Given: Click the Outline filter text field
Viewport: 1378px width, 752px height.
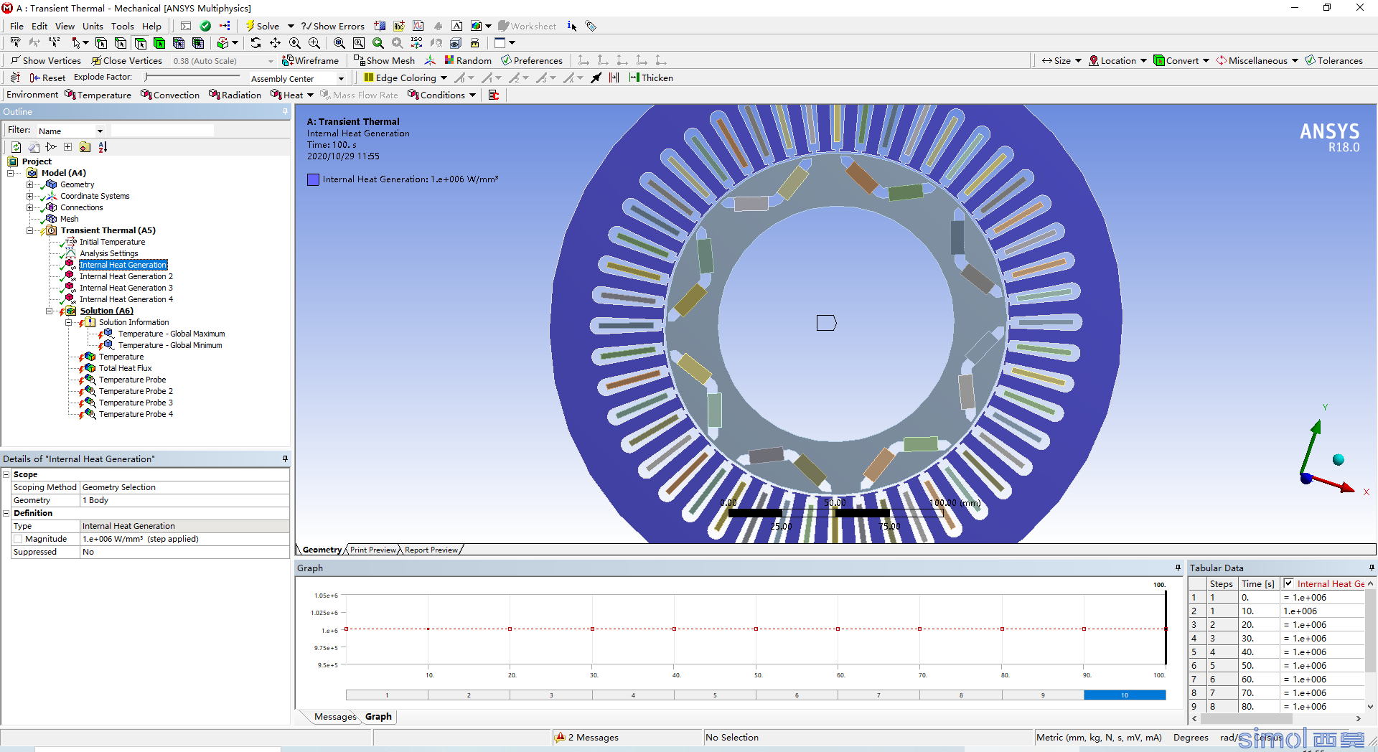Looking at the screenshot, I should 162,131.
